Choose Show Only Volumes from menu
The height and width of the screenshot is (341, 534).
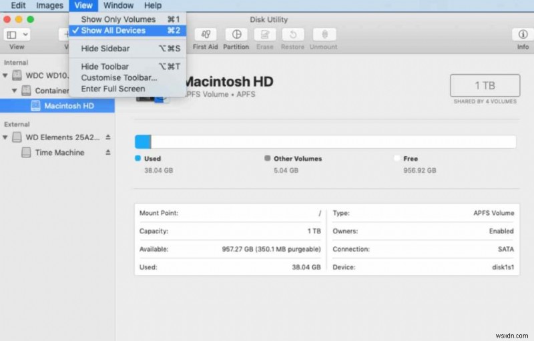[127, 19]
